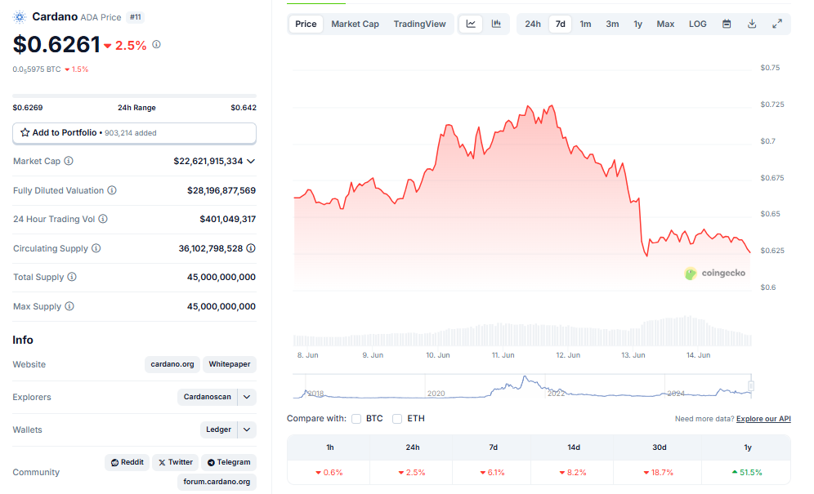Screen dimensions: 814x494
Task: Open info icon next to 36,102,798,528 value
Action: [x=251, y=248]
